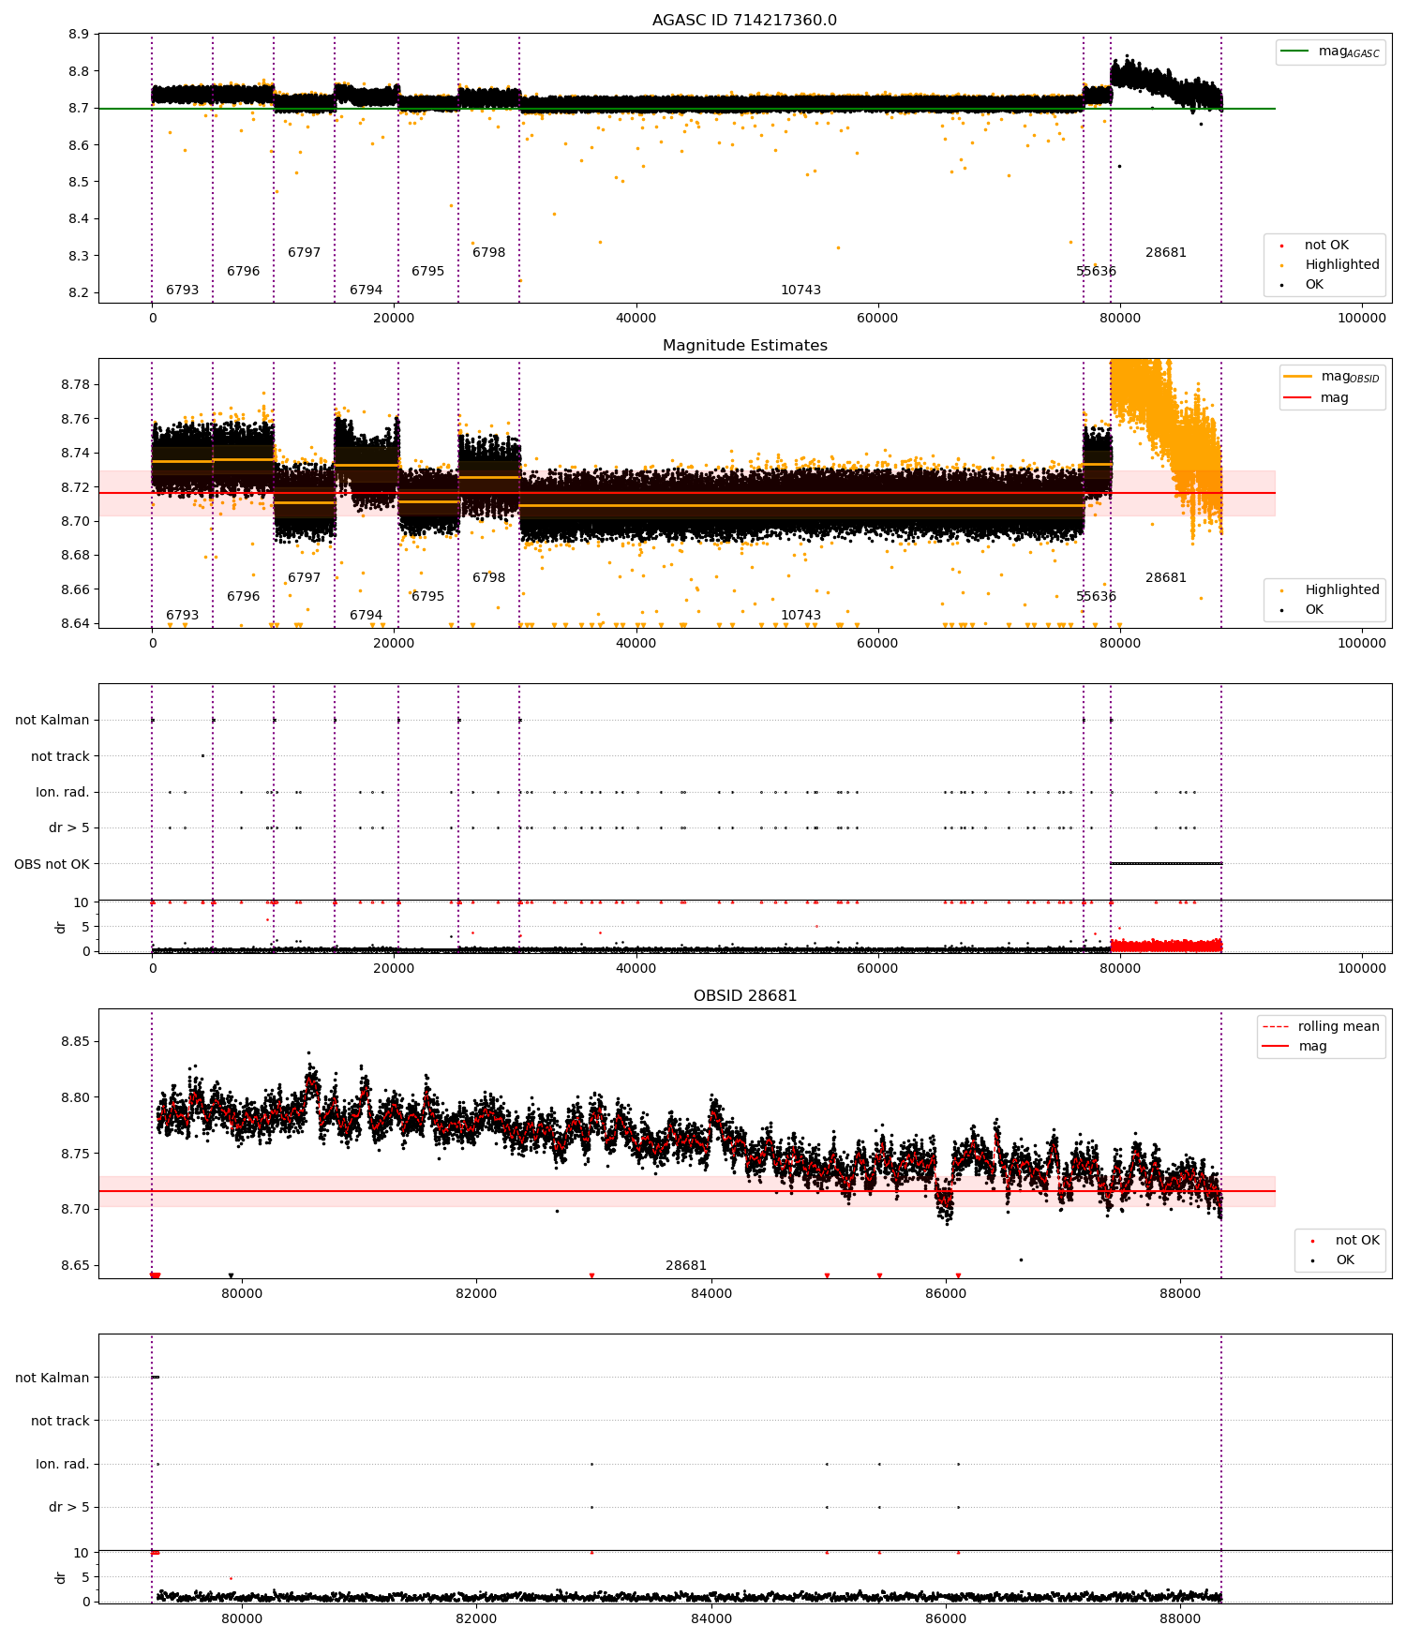
Task: Click the 'Magnitude Estimates' plot title
Action: (x=744, y=346)
